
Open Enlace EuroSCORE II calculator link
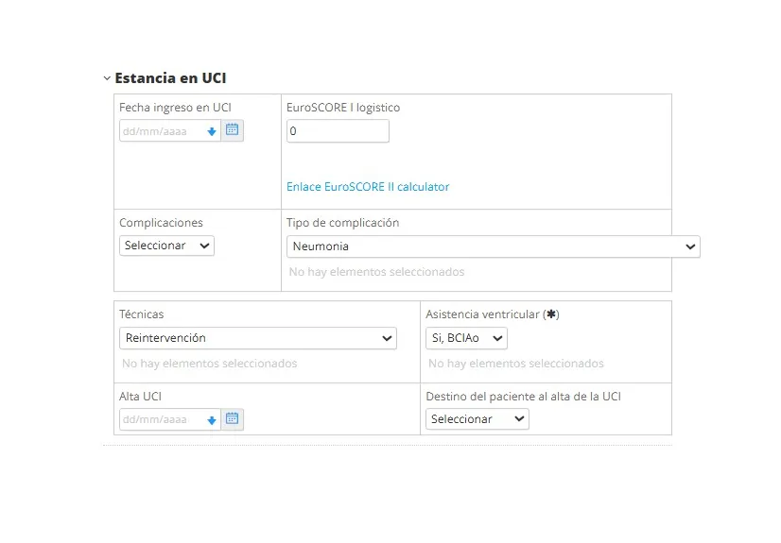[368, 187]
